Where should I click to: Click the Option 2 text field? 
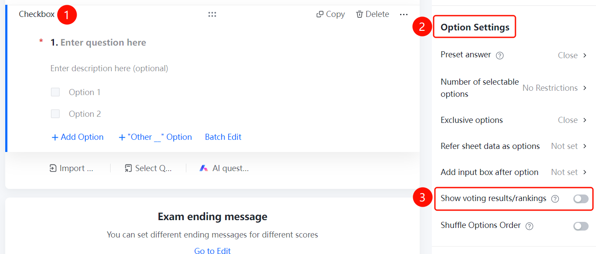click(85, 114)
